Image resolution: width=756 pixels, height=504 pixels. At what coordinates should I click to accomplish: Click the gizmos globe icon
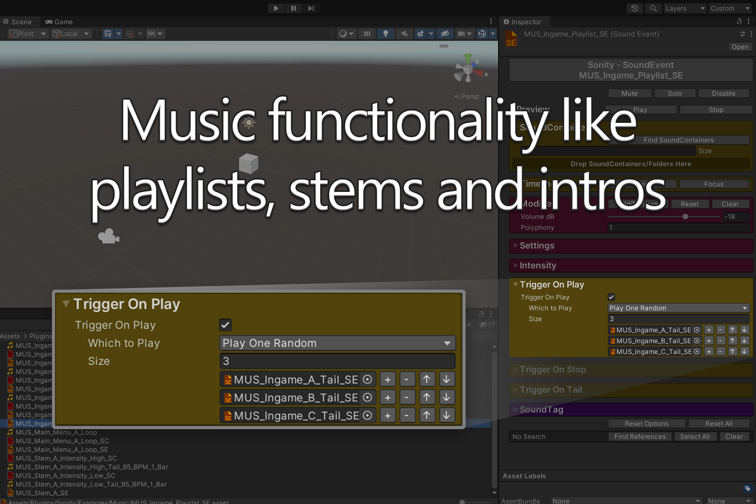(482, 34)
